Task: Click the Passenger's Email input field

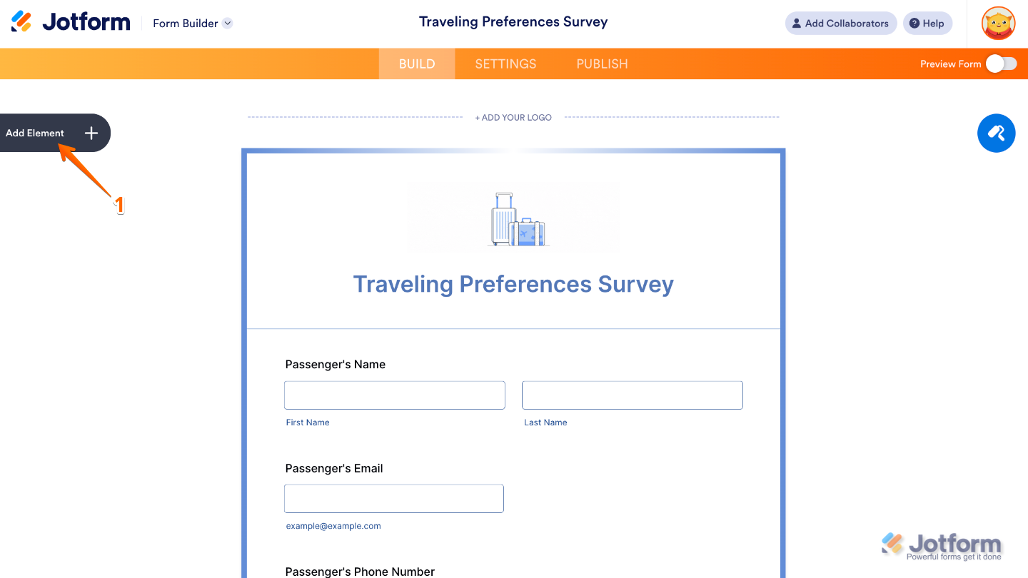Action: (x=393, y=498)
